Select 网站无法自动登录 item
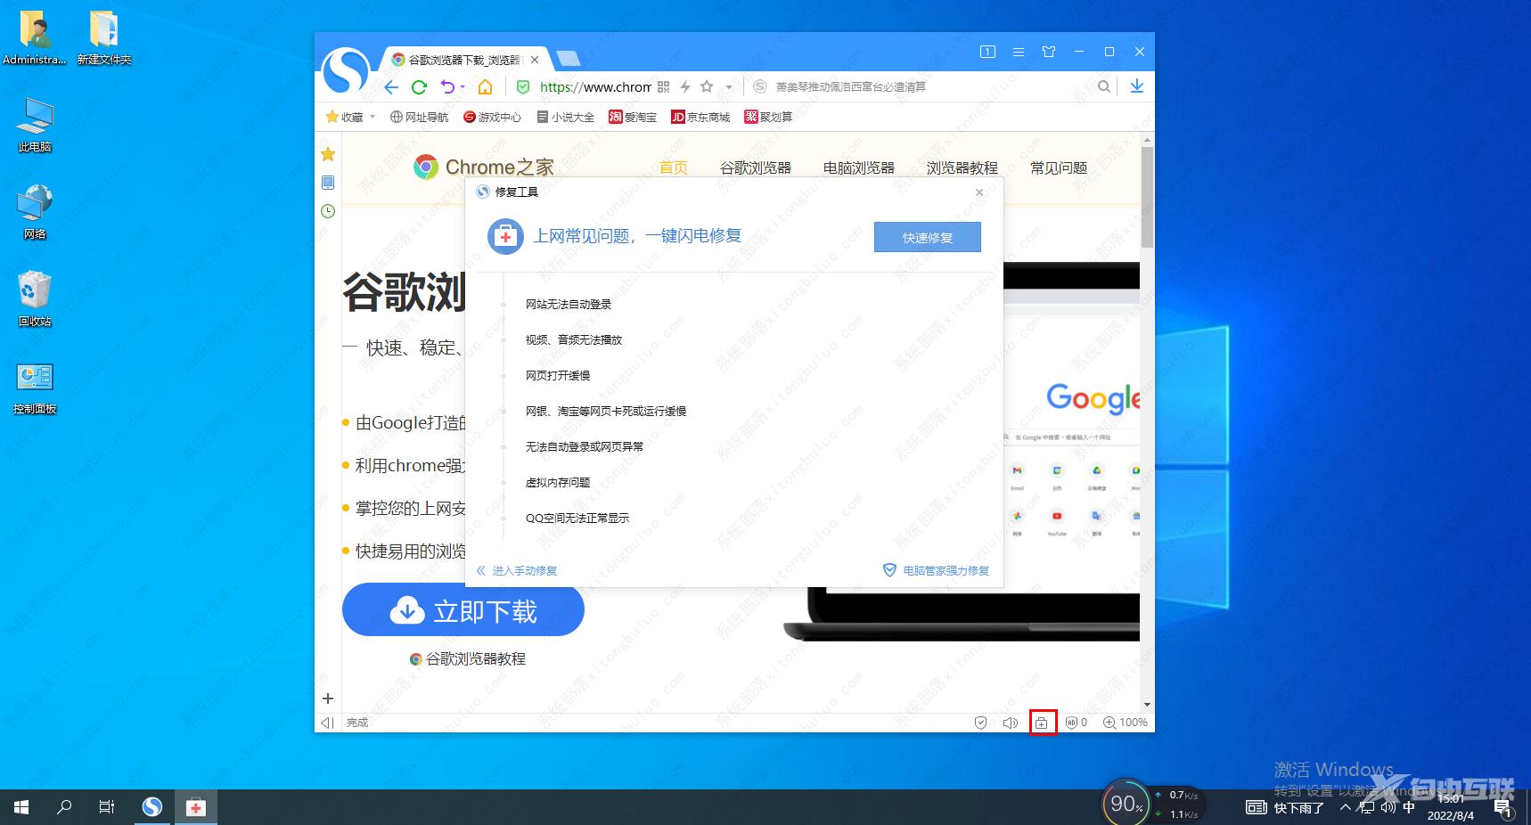 tap(569, 304)
